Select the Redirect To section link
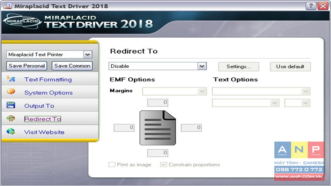 click(x=43, y=119)
